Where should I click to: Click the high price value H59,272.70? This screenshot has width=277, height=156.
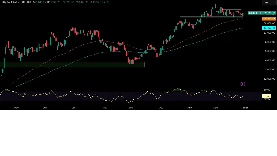click(54, 2)
